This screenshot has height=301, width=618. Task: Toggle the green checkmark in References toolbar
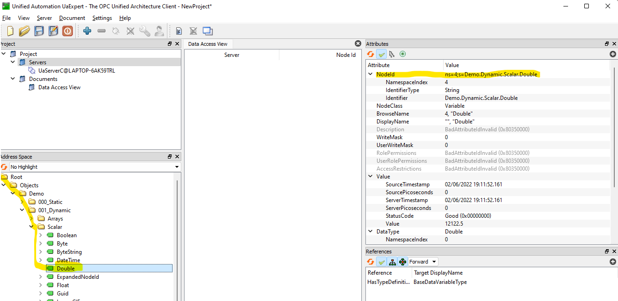(x=382, y=262)
